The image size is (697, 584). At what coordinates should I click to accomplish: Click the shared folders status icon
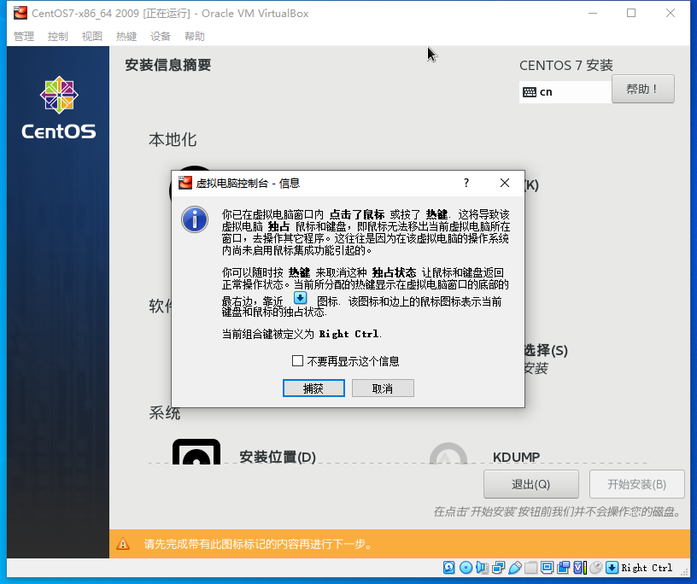pos(530,567)
